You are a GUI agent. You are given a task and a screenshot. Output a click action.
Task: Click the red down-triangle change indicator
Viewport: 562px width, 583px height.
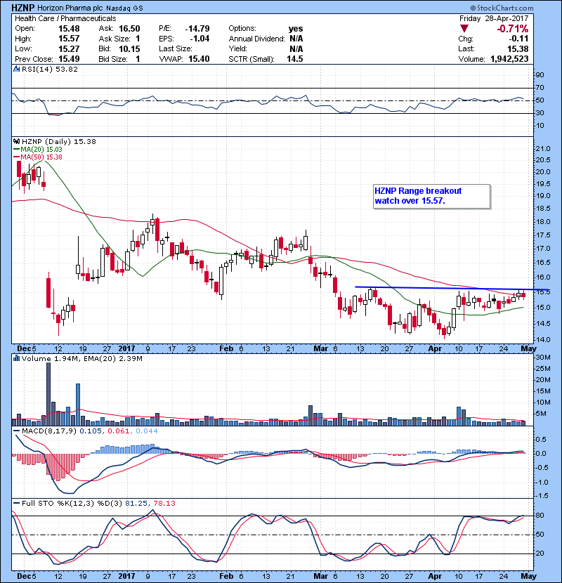click(x=464, y=29)
